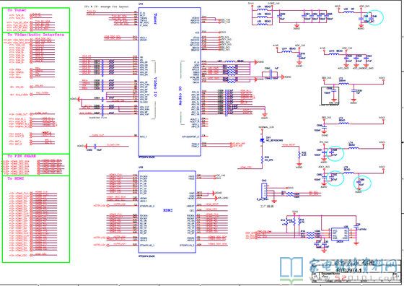Select the "To HDMI" section heading
Screen dimensions: 404x286
tap(16, 178)
